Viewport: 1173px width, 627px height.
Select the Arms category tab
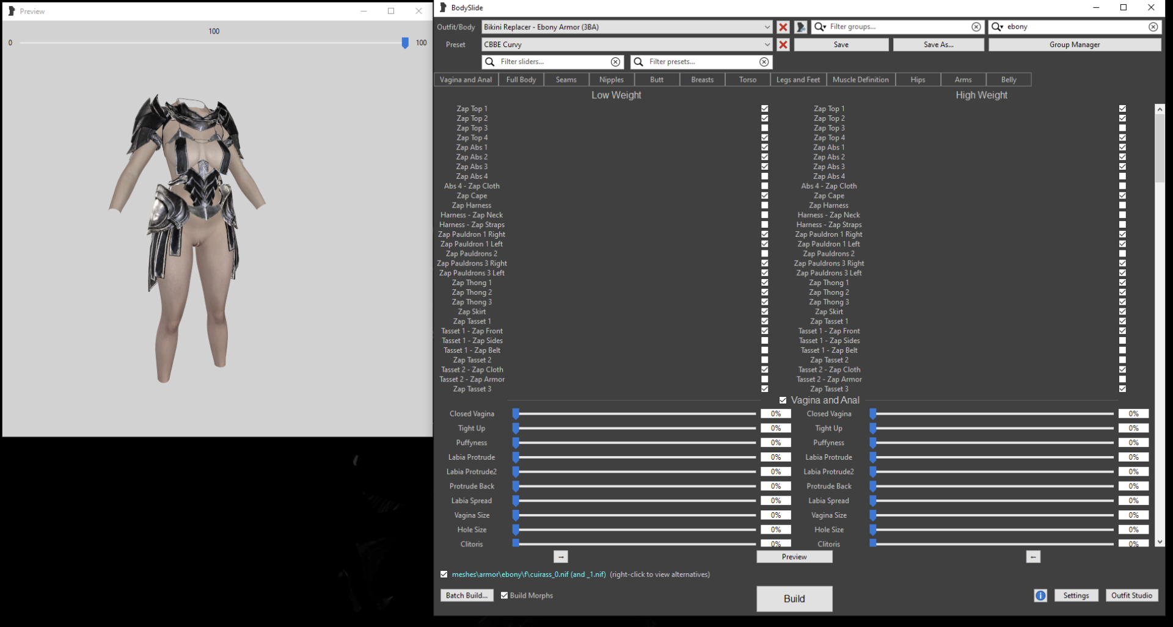pos(963,80)
